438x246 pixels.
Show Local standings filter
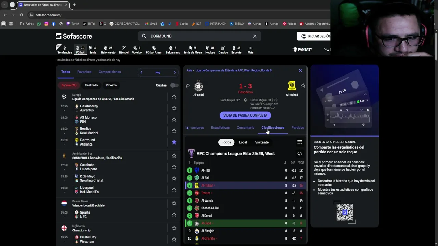click(x=243, y=142)
